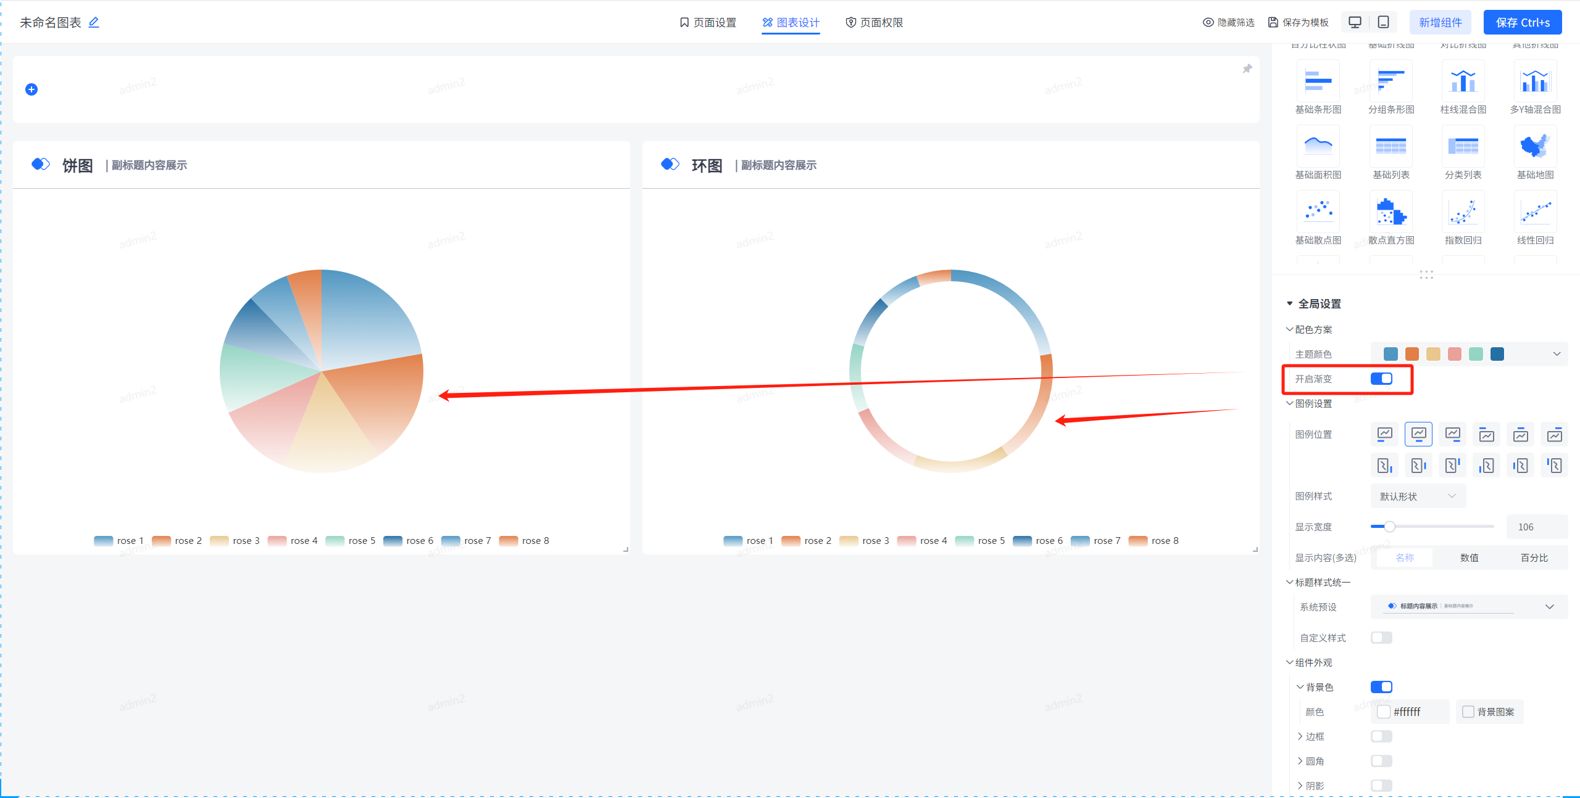
Task: Pick the 散点直方图 chart icon
Action: [1391, 212]
